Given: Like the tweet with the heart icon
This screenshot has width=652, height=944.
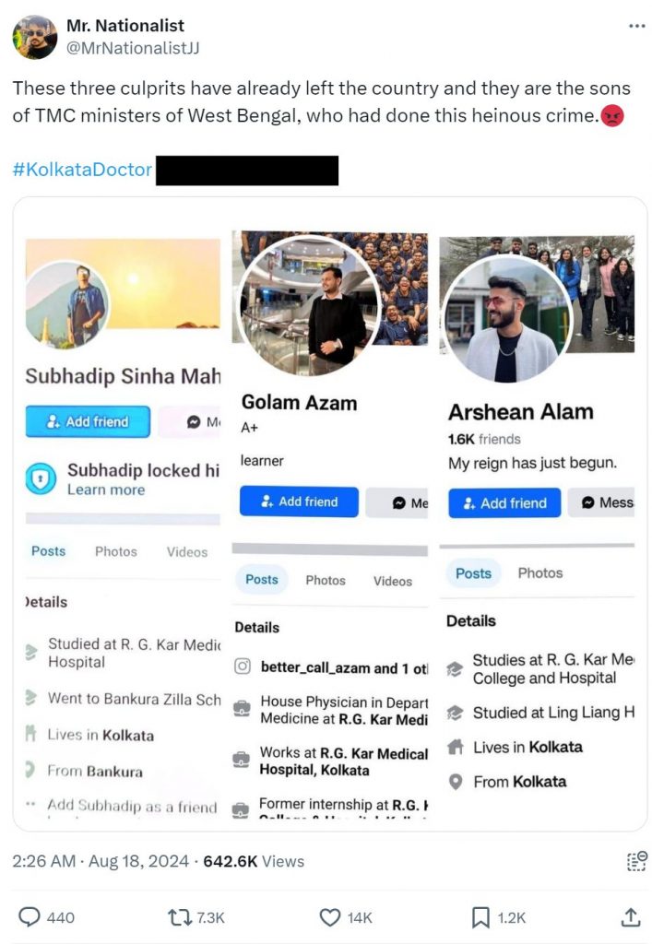Looking at the screenshot, I should pyautogui.click(x=329, y=917).
